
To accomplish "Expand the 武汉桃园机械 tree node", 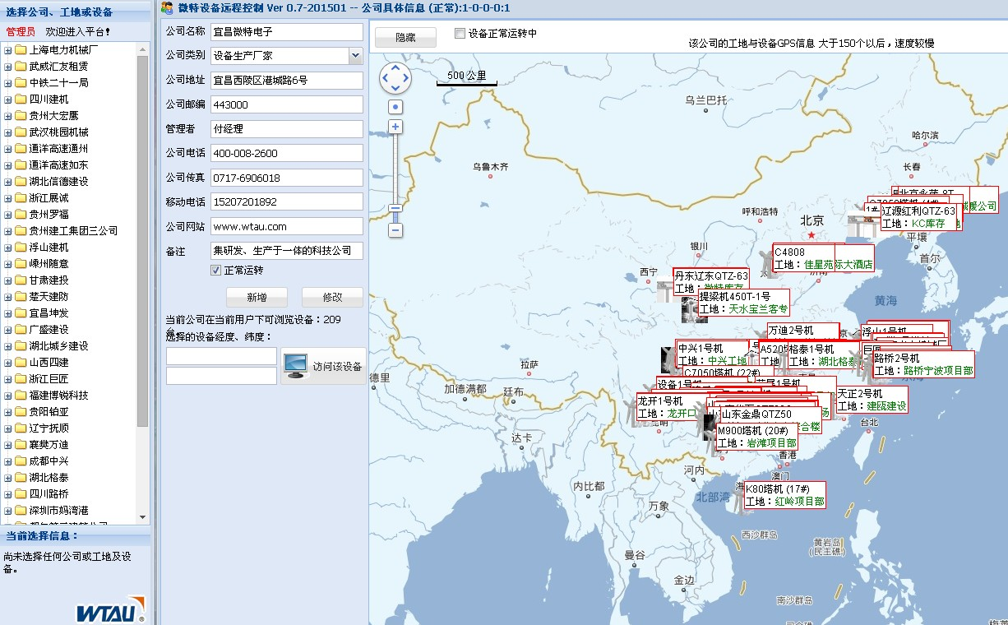I will click(8, 132).
